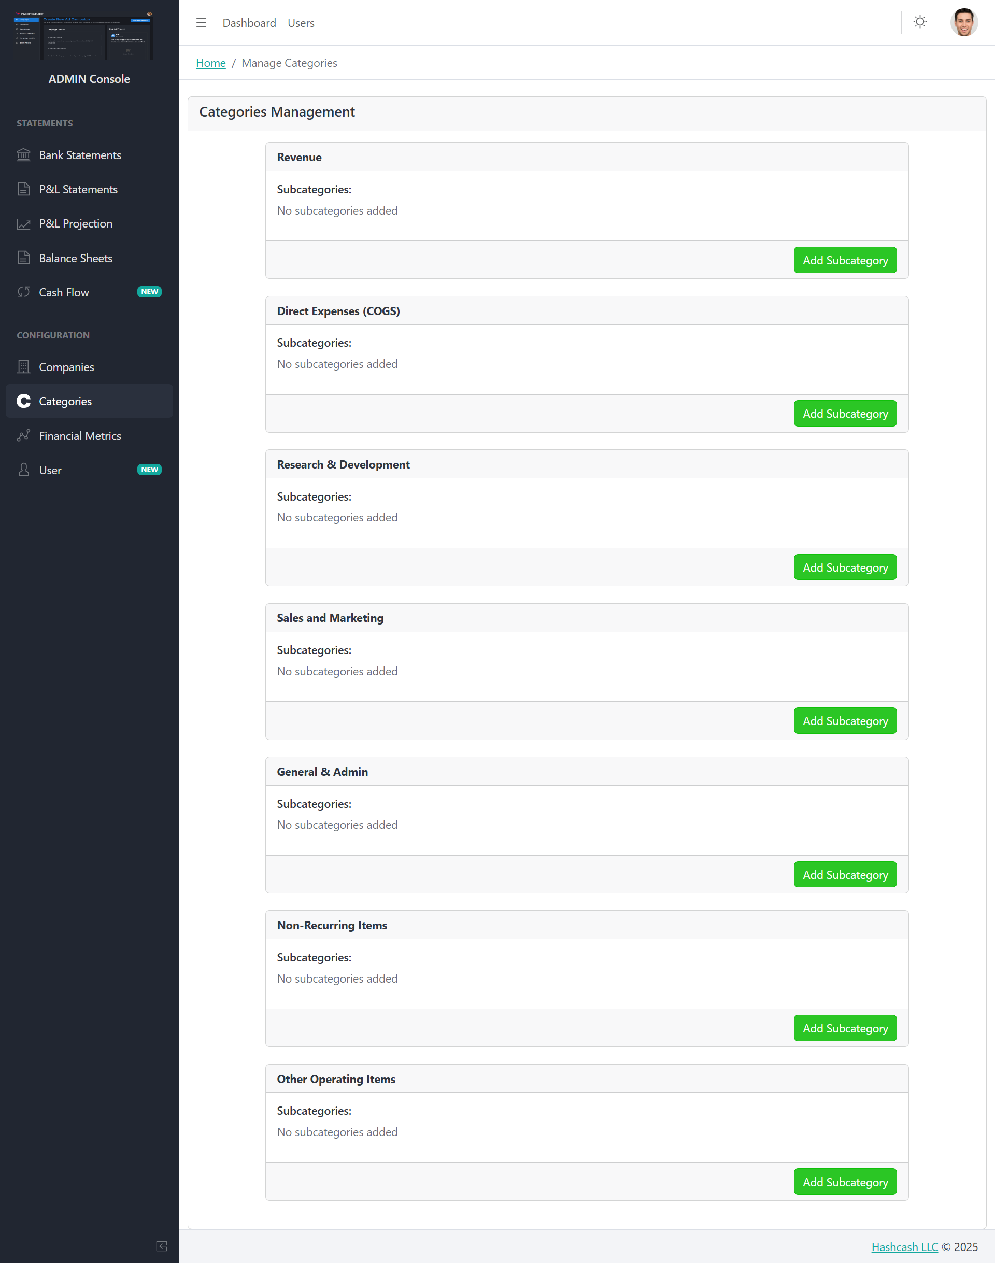
Task: Click the Balance Sheets sidebar icon
Action: point(23,258)
